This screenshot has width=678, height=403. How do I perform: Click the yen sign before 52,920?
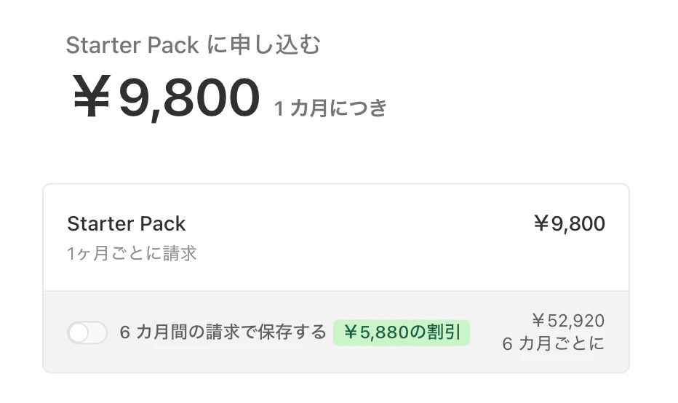pyautogui.click(x=539, y=321)
